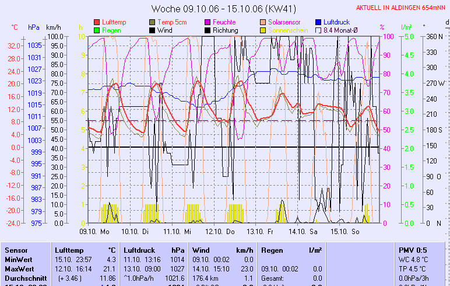Click the PMV 0:5 header
450x286 pixels.
pyautogui.click(x=413, y=249)
